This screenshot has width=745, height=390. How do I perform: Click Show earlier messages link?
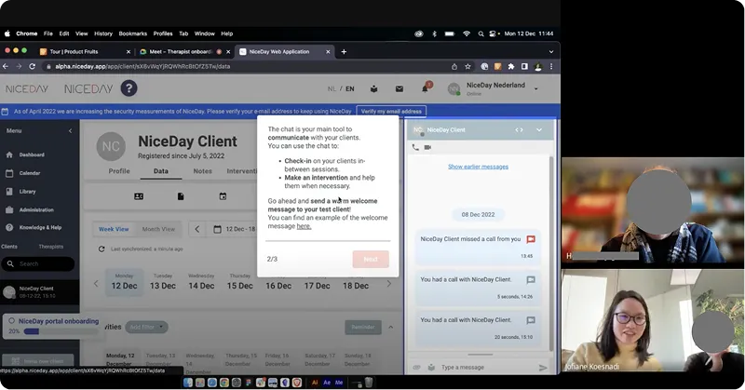click(x=478, y=167)
